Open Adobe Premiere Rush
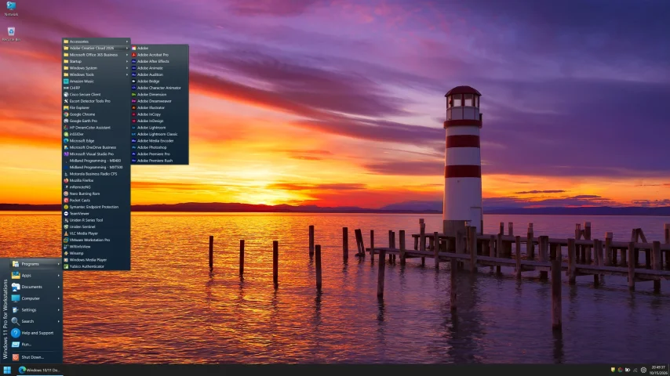 pos(160,161)
